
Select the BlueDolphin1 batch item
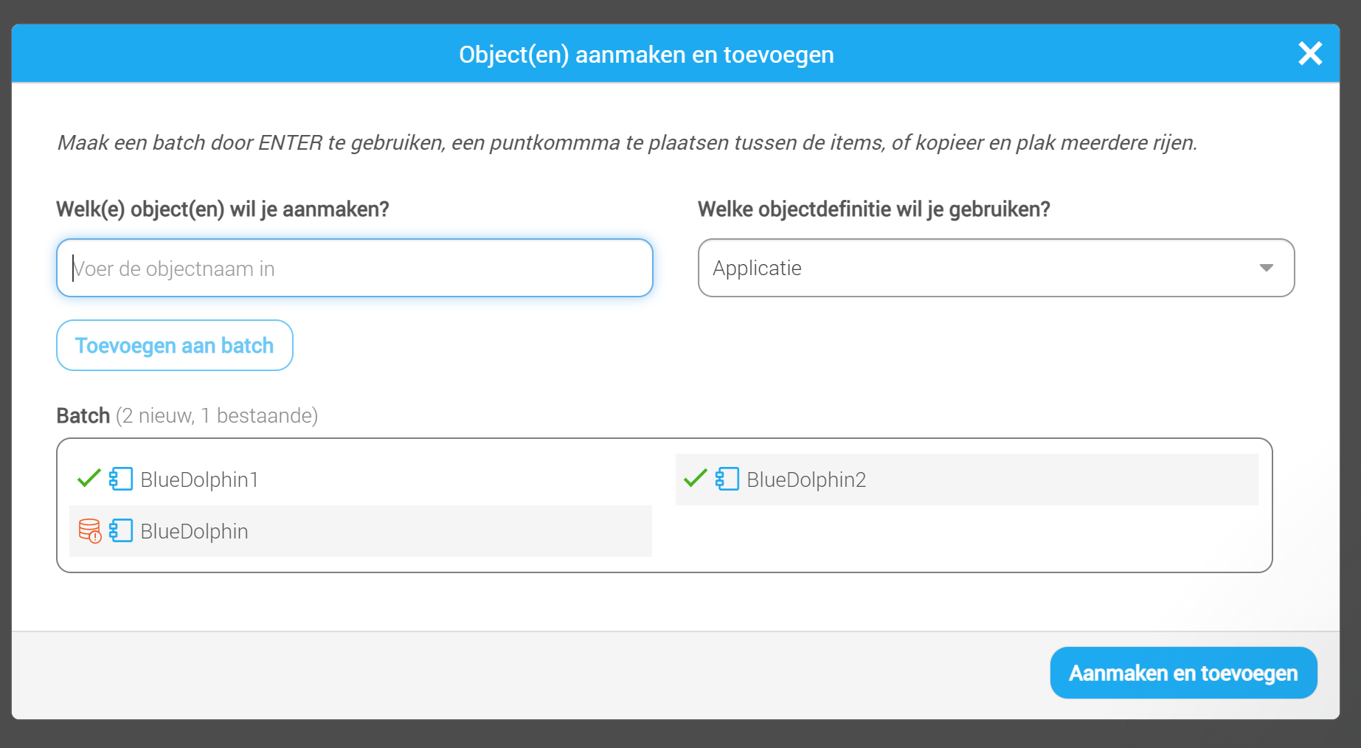coord(361,479)
